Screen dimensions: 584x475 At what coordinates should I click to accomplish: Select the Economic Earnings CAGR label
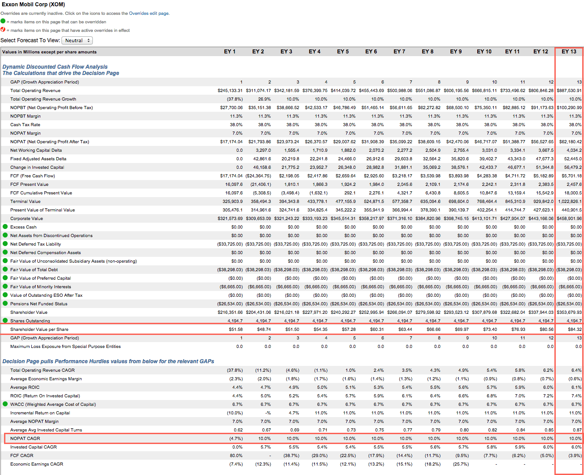pyautogui.click(x=37, y=464)
